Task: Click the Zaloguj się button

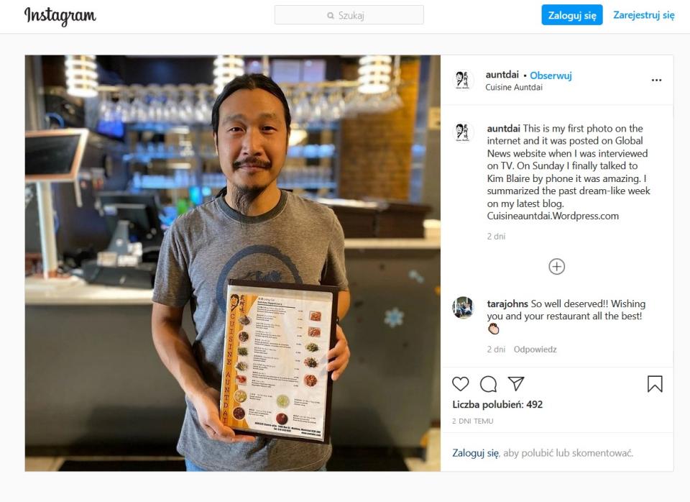Action: coord(571,15)
